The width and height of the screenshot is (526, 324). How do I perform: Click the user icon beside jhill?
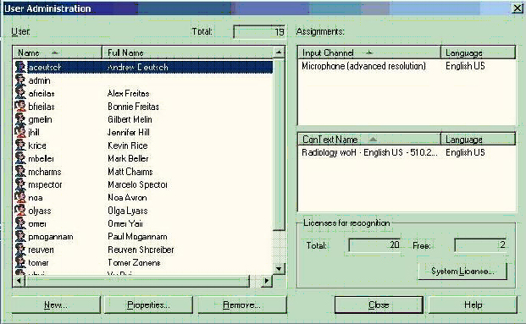(x=20, y=132)
